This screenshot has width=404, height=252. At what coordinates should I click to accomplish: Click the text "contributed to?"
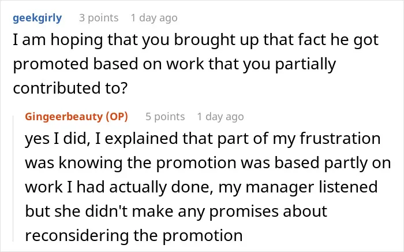(x=70, y=88)
